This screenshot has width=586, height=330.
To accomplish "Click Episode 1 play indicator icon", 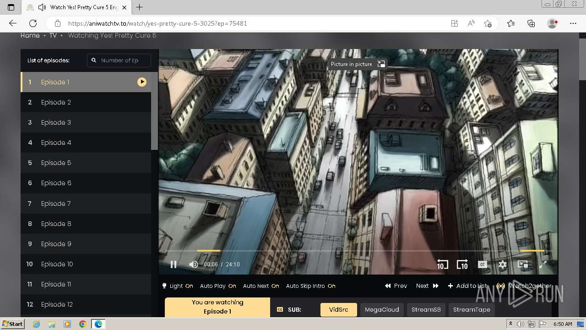I will click(x=142, y=82).
